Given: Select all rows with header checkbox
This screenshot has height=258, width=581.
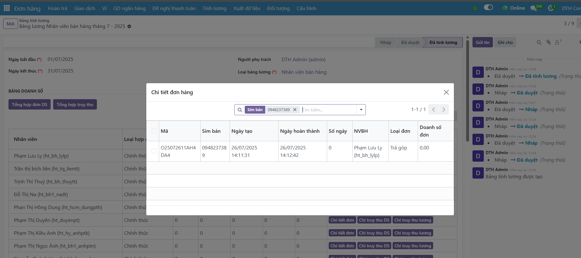Looking at the screenshot, I should 154,131.
